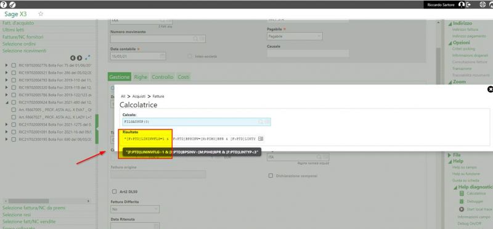The image size is (493, 229).
Task: Open the help question mark icon in top bar
Action: [4, 5]
